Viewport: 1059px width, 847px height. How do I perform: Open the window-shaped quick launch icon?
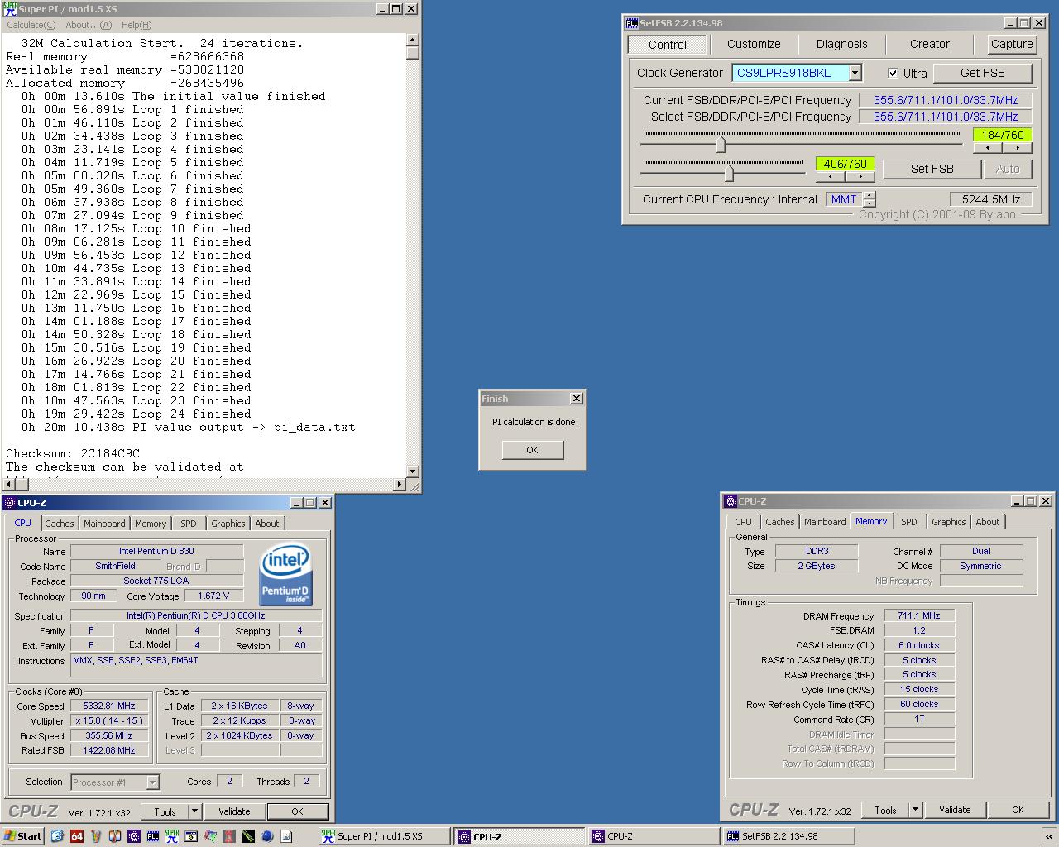point(191,836)
